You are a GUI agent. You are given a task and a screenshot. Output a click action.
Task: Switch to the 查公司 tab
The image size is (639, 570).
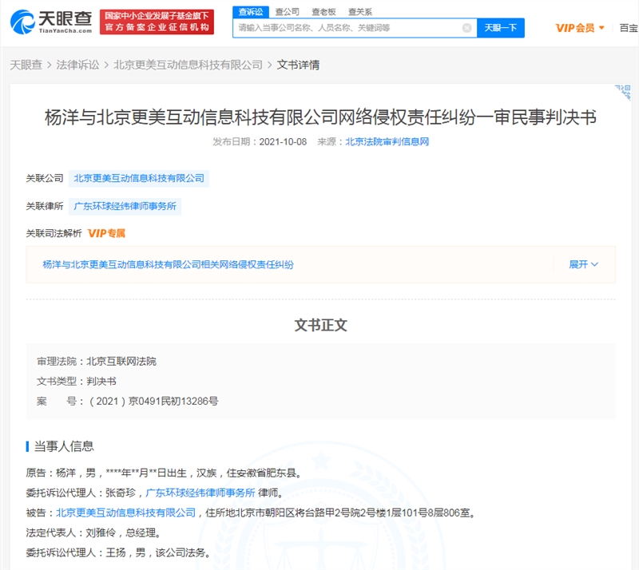tap(288, 12)
